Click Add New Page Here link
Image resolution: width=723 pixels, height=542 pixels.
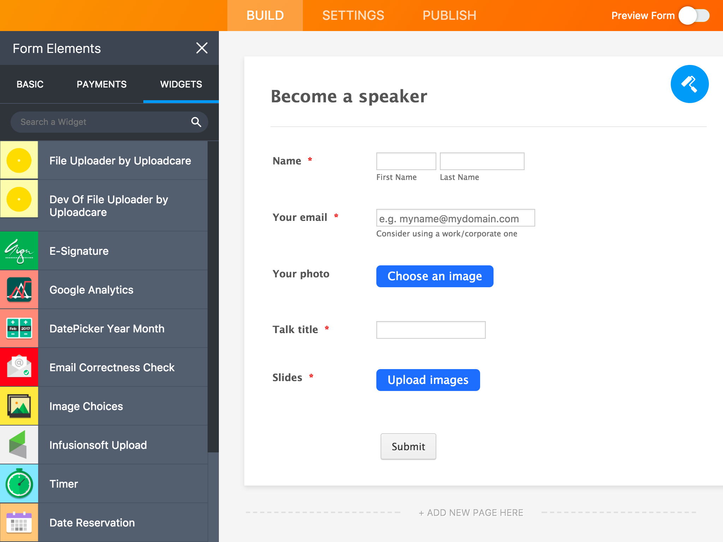tap(471, 513)
